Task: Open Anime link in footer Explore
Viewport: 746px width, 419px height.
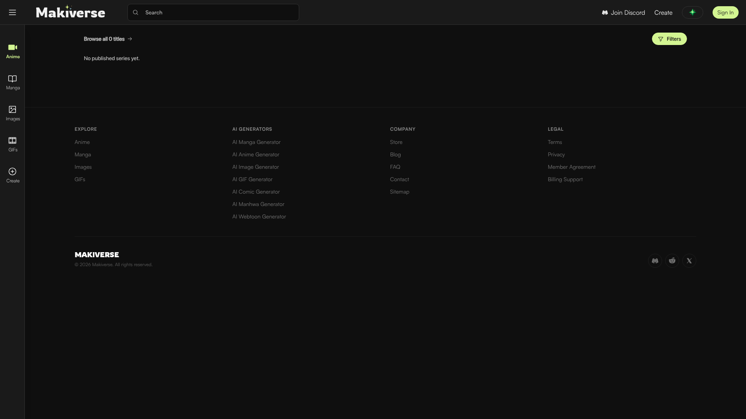Action: (82, 142)
